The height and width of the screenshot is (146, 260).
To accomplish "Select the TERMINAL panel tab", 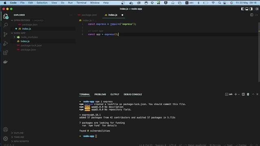I will [84, 94].
